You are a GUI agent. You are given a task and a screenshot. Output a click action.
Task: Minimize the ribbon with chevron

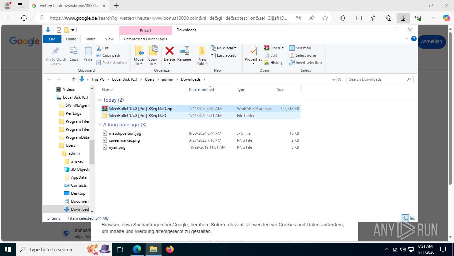pyautogui.click(x=407, y=39)
